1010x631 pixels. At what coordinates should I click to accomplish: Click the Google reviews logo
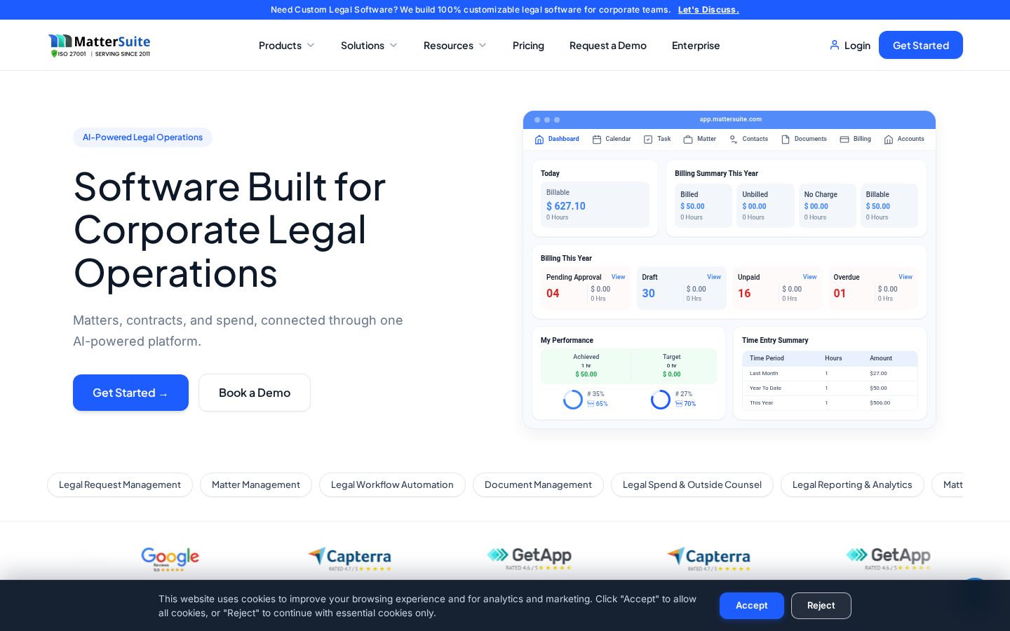(170, 559)
